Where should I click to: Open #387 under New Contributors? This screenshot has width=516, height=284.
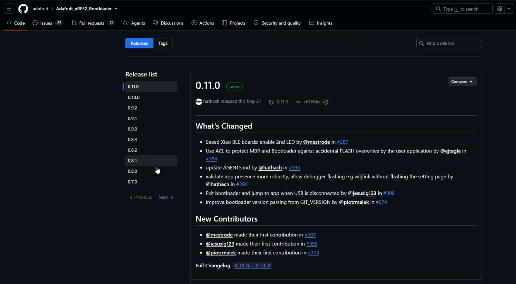click(x=310, y=235)
